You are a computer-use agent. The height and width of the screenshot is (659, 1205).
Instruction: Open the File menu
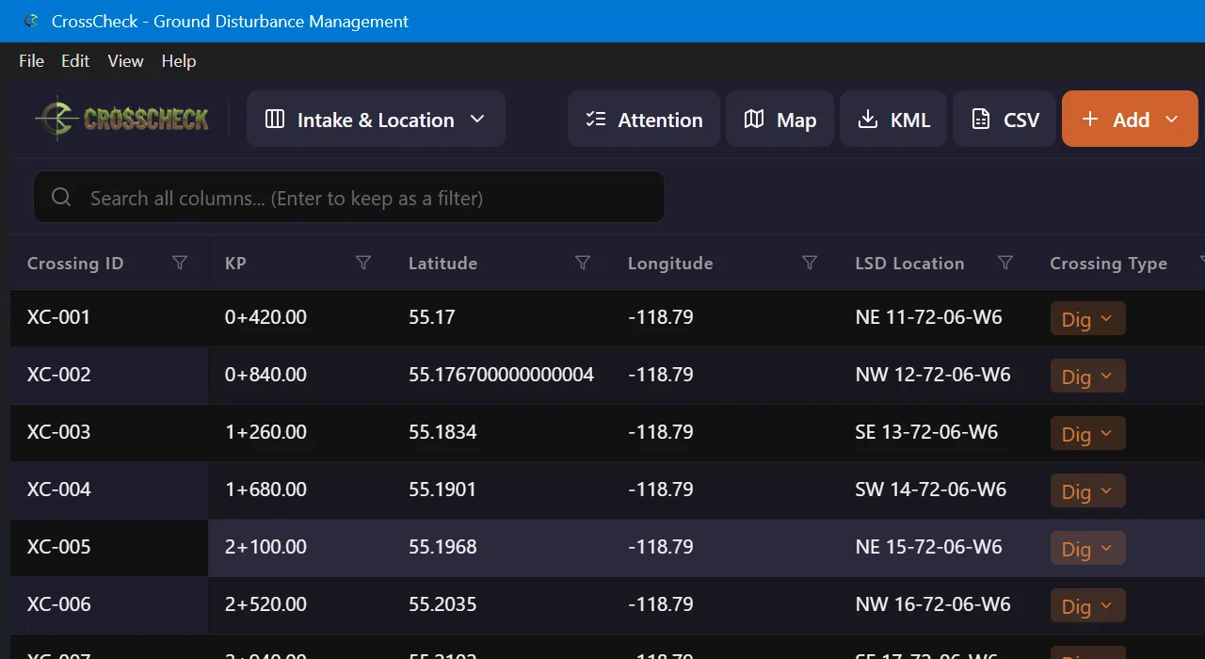[x=31, y=60]
